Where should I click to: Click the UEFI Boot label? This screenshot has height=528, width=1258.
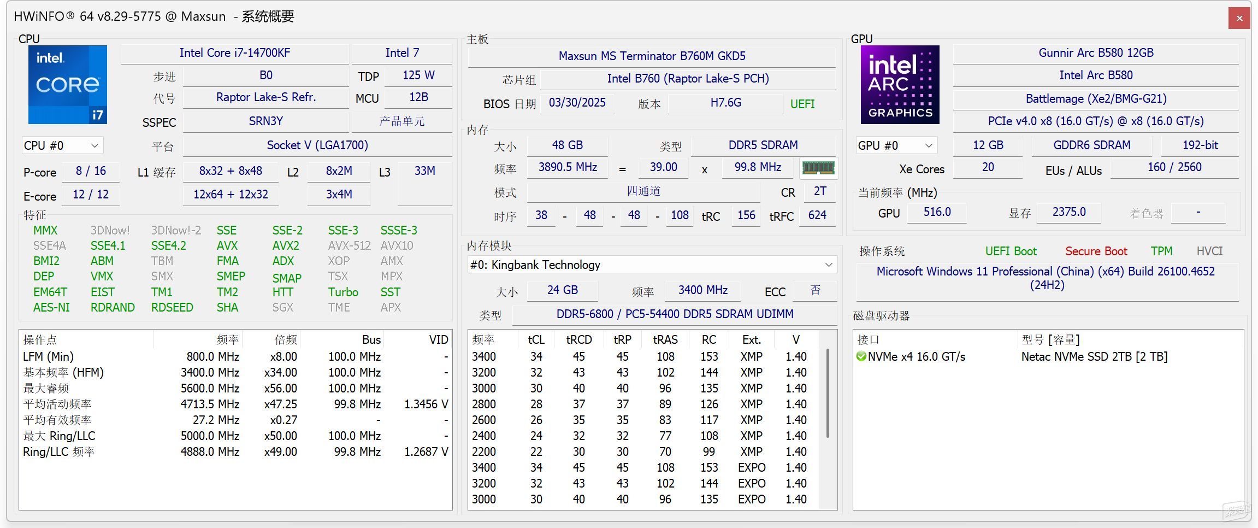[x=1011, y=251]
